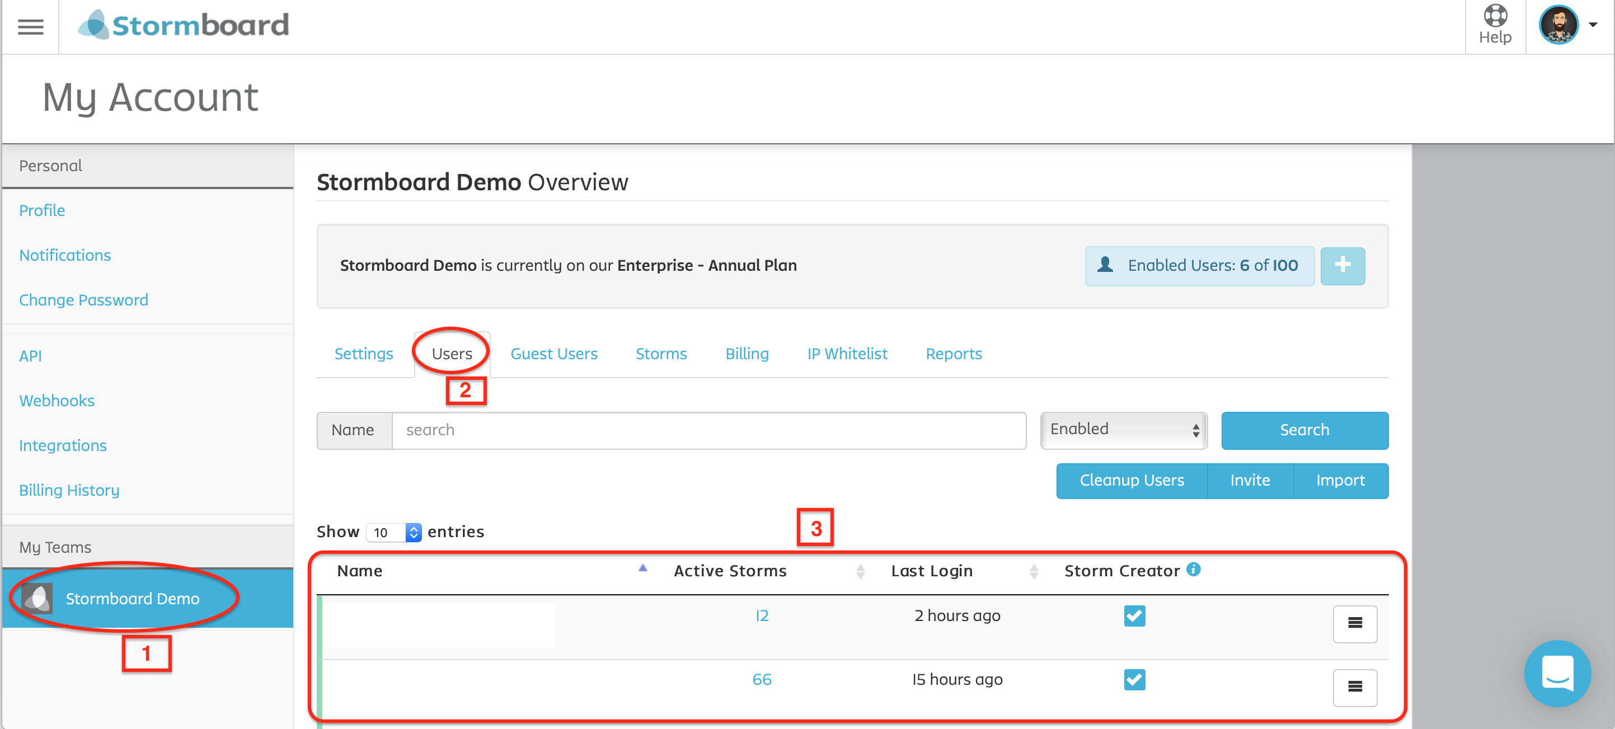Click the "15 hours ago" cell
The height and width of the screenshot is (729, 1615).
[957, 679]
